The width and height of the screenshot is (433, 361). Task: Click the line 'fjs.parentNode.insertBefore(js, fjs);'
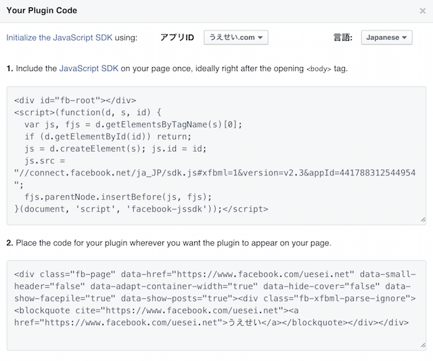point(118,197)
